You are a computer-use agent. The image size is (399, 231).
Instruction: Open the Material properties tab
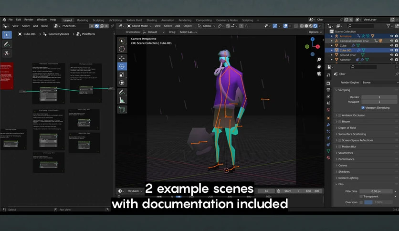coord(328,157)
